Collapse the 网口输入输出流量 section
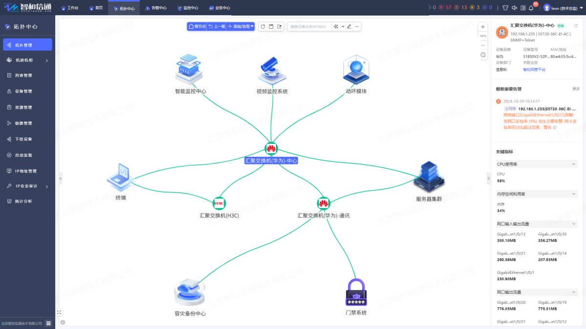 click(574, 224)
